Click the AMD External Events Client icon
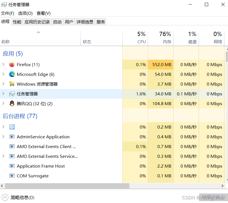The height and width of the screenshot is (203, 228). [12, 147]
